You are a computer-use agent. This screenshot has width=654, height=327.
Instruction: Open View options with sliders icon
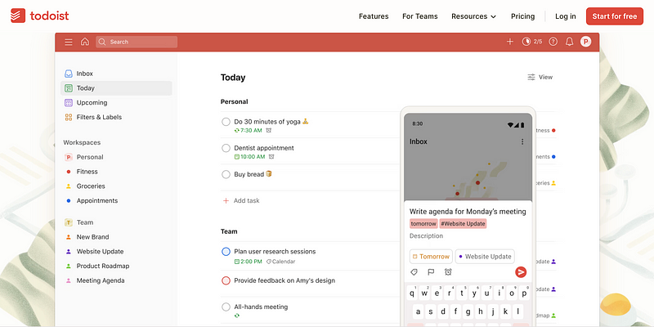[540, 77]
